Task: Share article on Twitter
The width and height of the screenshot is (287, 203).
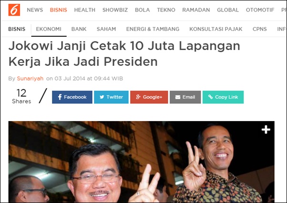Action: coord(111,97)
